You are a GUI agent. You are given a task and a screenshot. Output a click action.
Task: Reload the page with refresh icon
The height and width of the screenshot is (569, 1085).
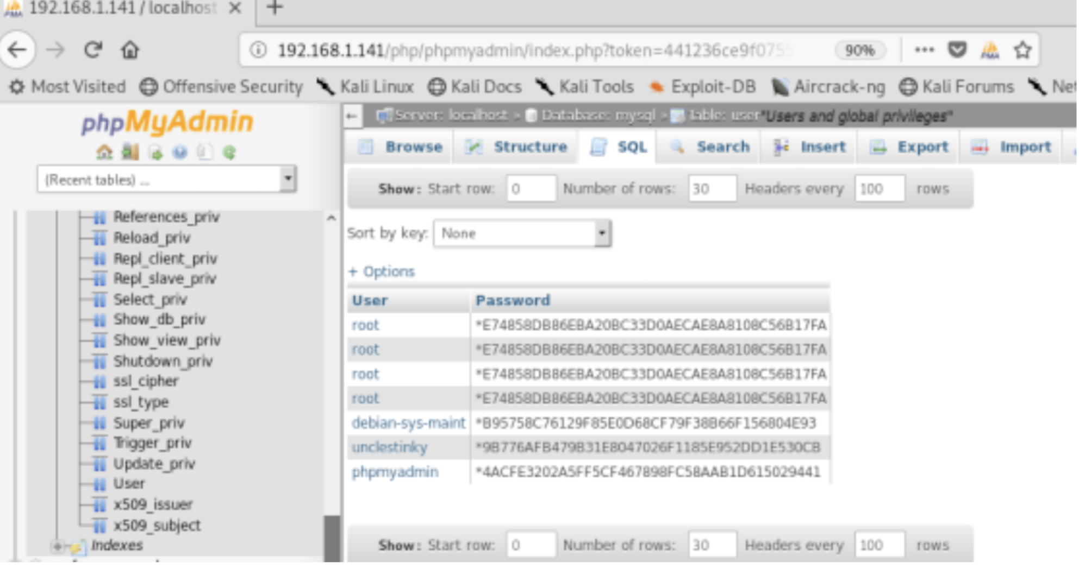(93, 49)
